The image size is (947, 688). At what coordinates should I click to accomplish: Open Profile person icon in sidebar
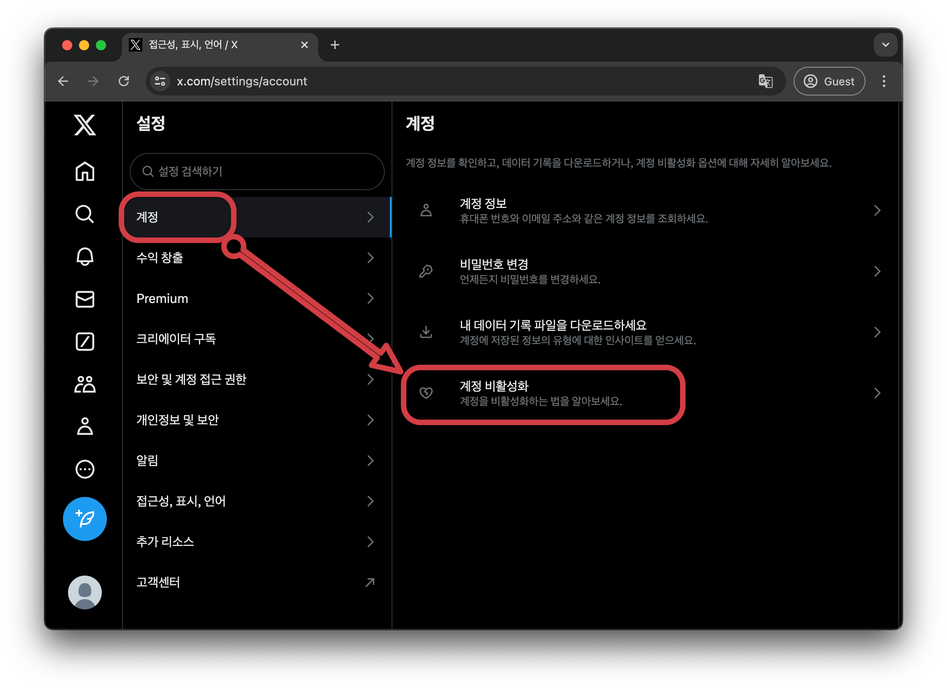pos(85,426)
